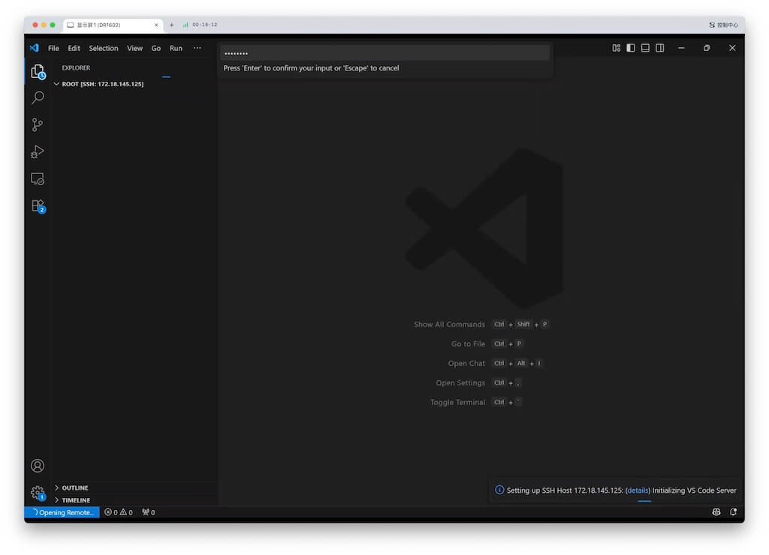Screen dimensions: 769x555
Task: Open the Source Control view
Action: pos(38,125)
